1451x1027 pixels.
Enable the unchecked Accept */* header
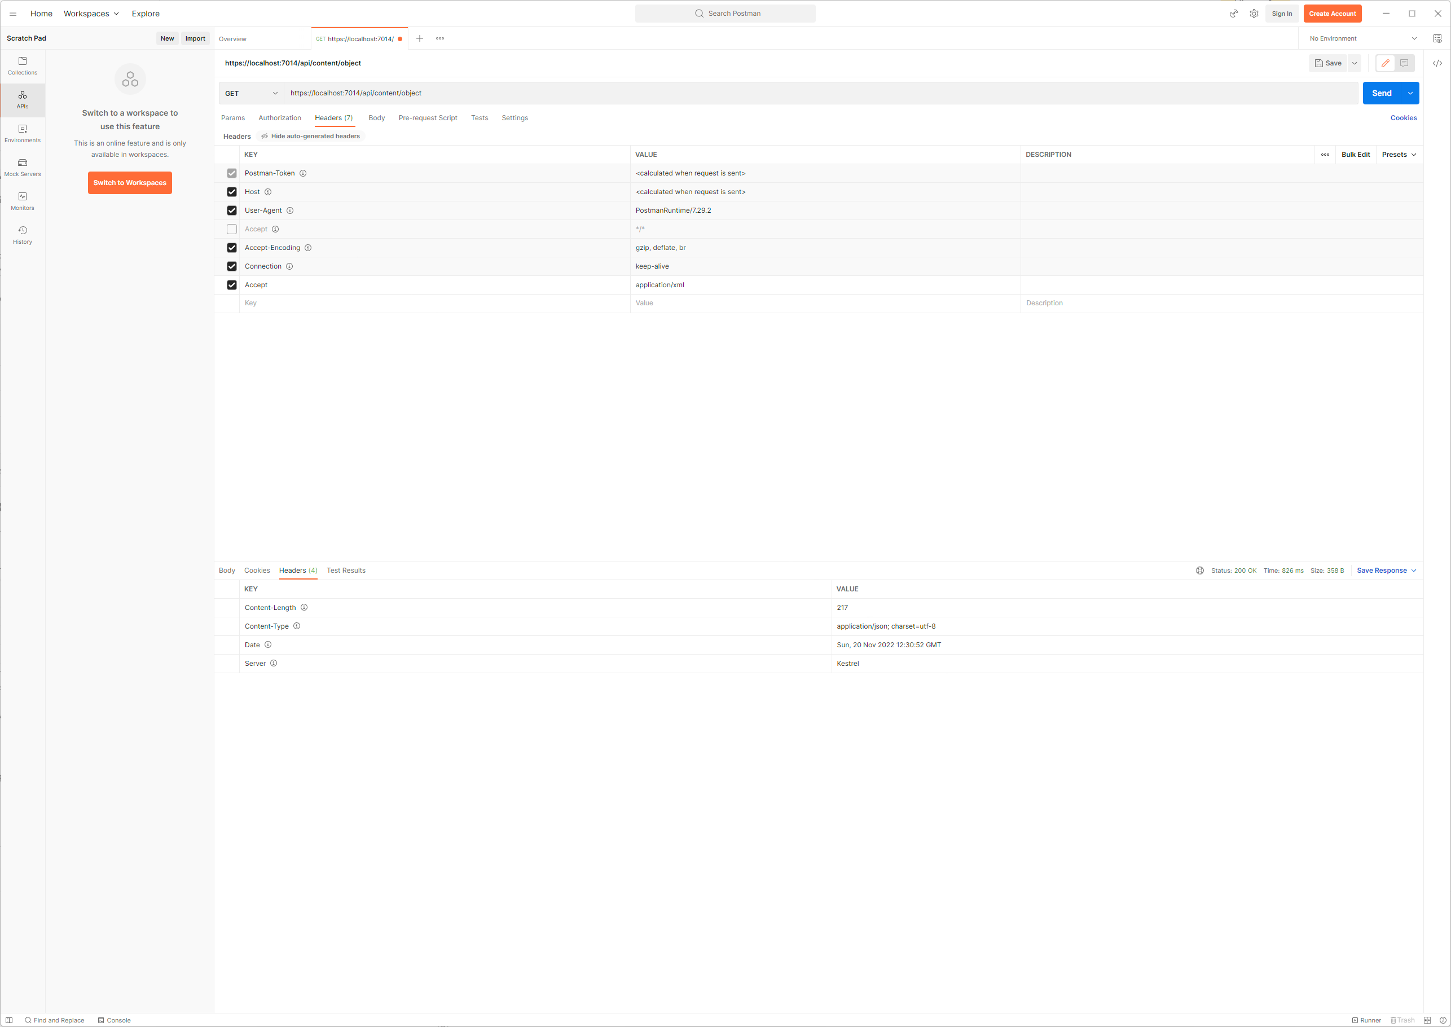pyautogui.click(x=231, y=229)
